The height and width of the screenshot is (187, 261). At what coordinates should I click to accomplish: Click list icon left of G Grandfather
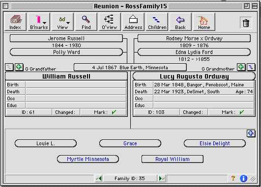click(9, 67)
